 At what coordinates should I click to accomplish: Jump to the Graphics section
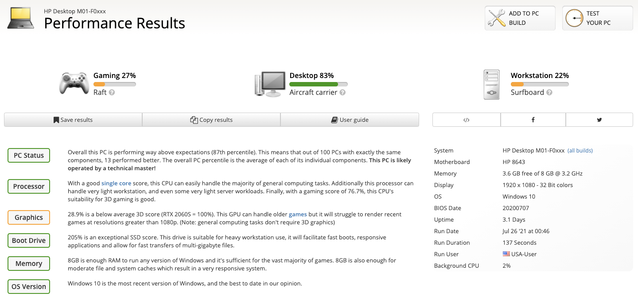click(29, 218)
